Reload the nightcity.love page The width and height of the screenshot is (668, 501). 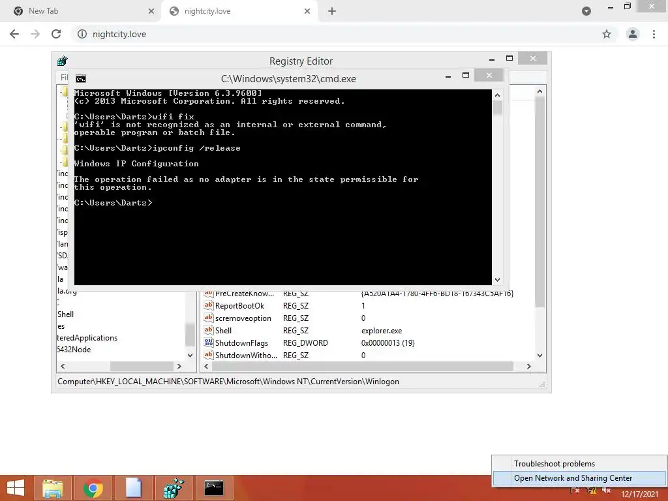(56, 34)
